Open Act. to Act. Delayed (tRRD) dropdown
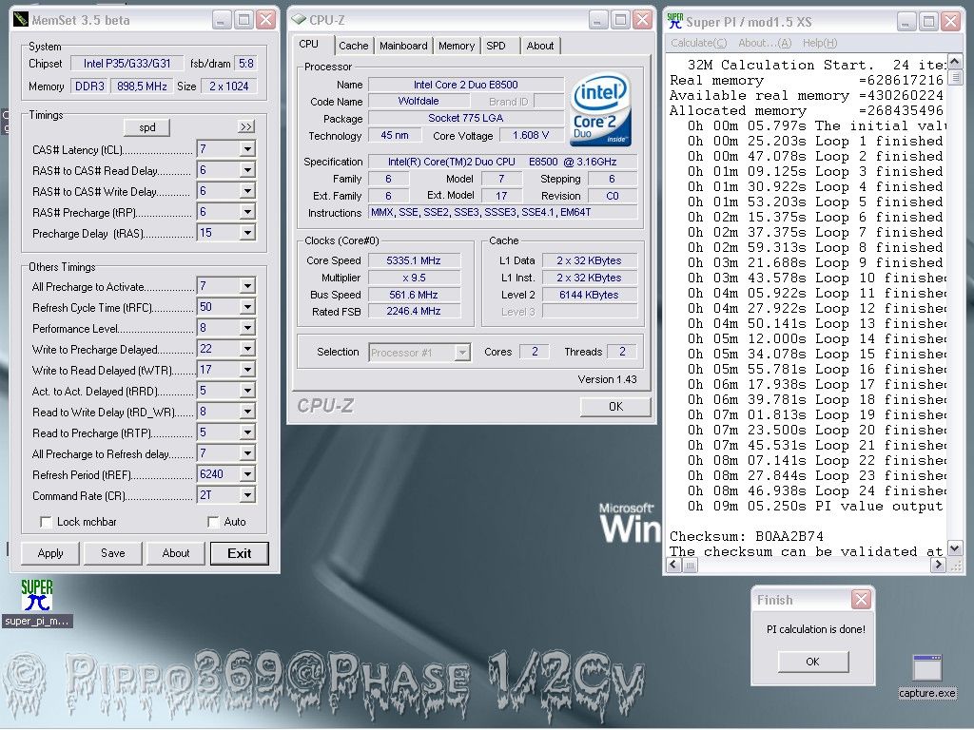 (247, 391)
